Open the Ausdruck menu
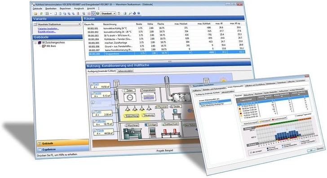This screenshot has width=327, height=178. coord(79,8)
